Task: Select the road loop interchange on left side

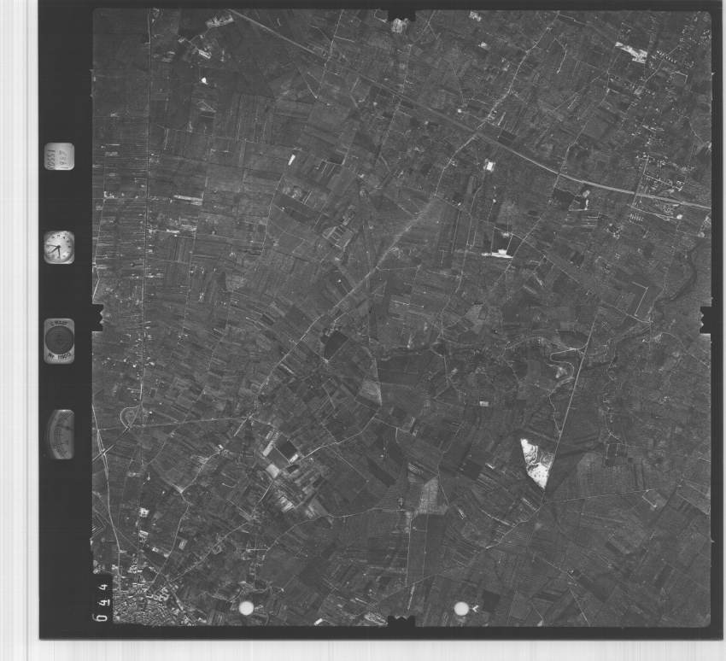Action: pyautogui.click(x=130, y=416)
